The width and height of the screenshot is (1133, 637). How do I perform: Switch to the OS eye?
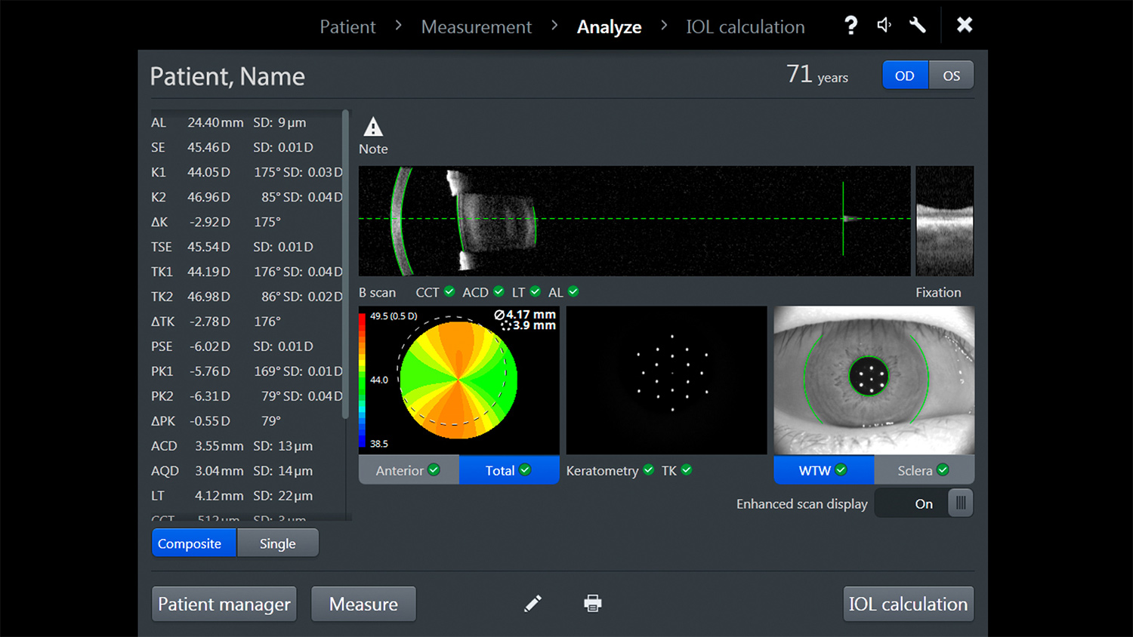[x=951, y=75]
